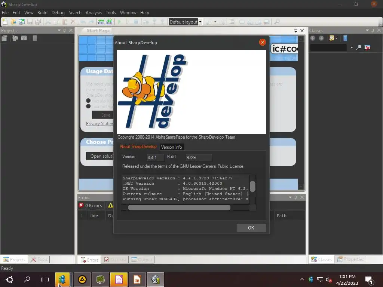Select first radio button in Usage Data

(x=88, y=101)
